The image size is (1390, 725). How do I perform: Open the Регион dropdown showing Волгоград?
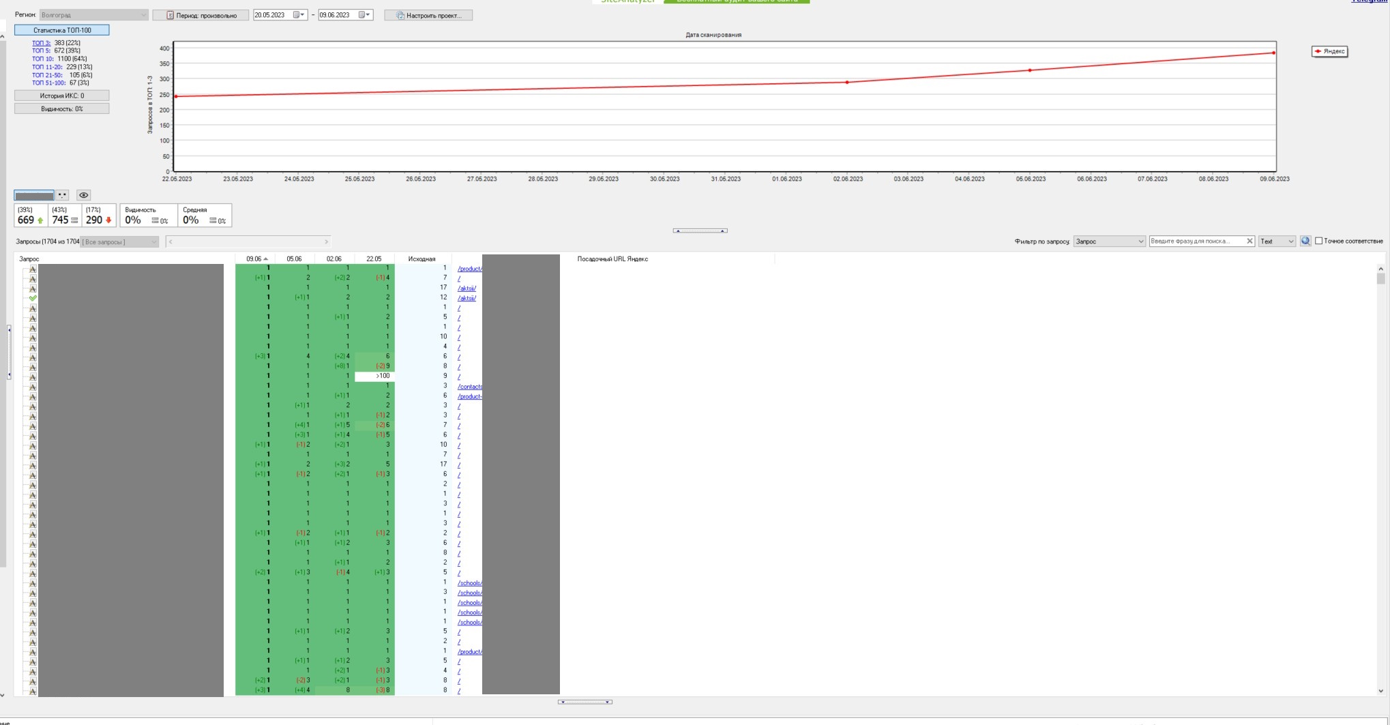click(93, 15)
